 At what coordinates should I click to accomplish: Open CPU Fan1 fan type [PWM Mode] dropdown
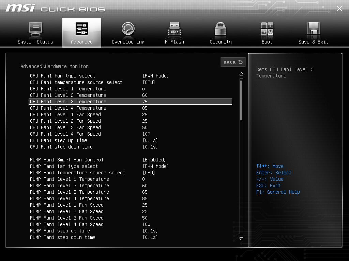click(x=155, y=76)
